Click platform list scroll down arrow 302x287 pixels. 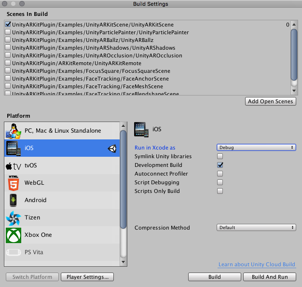[x=124, y=262]
